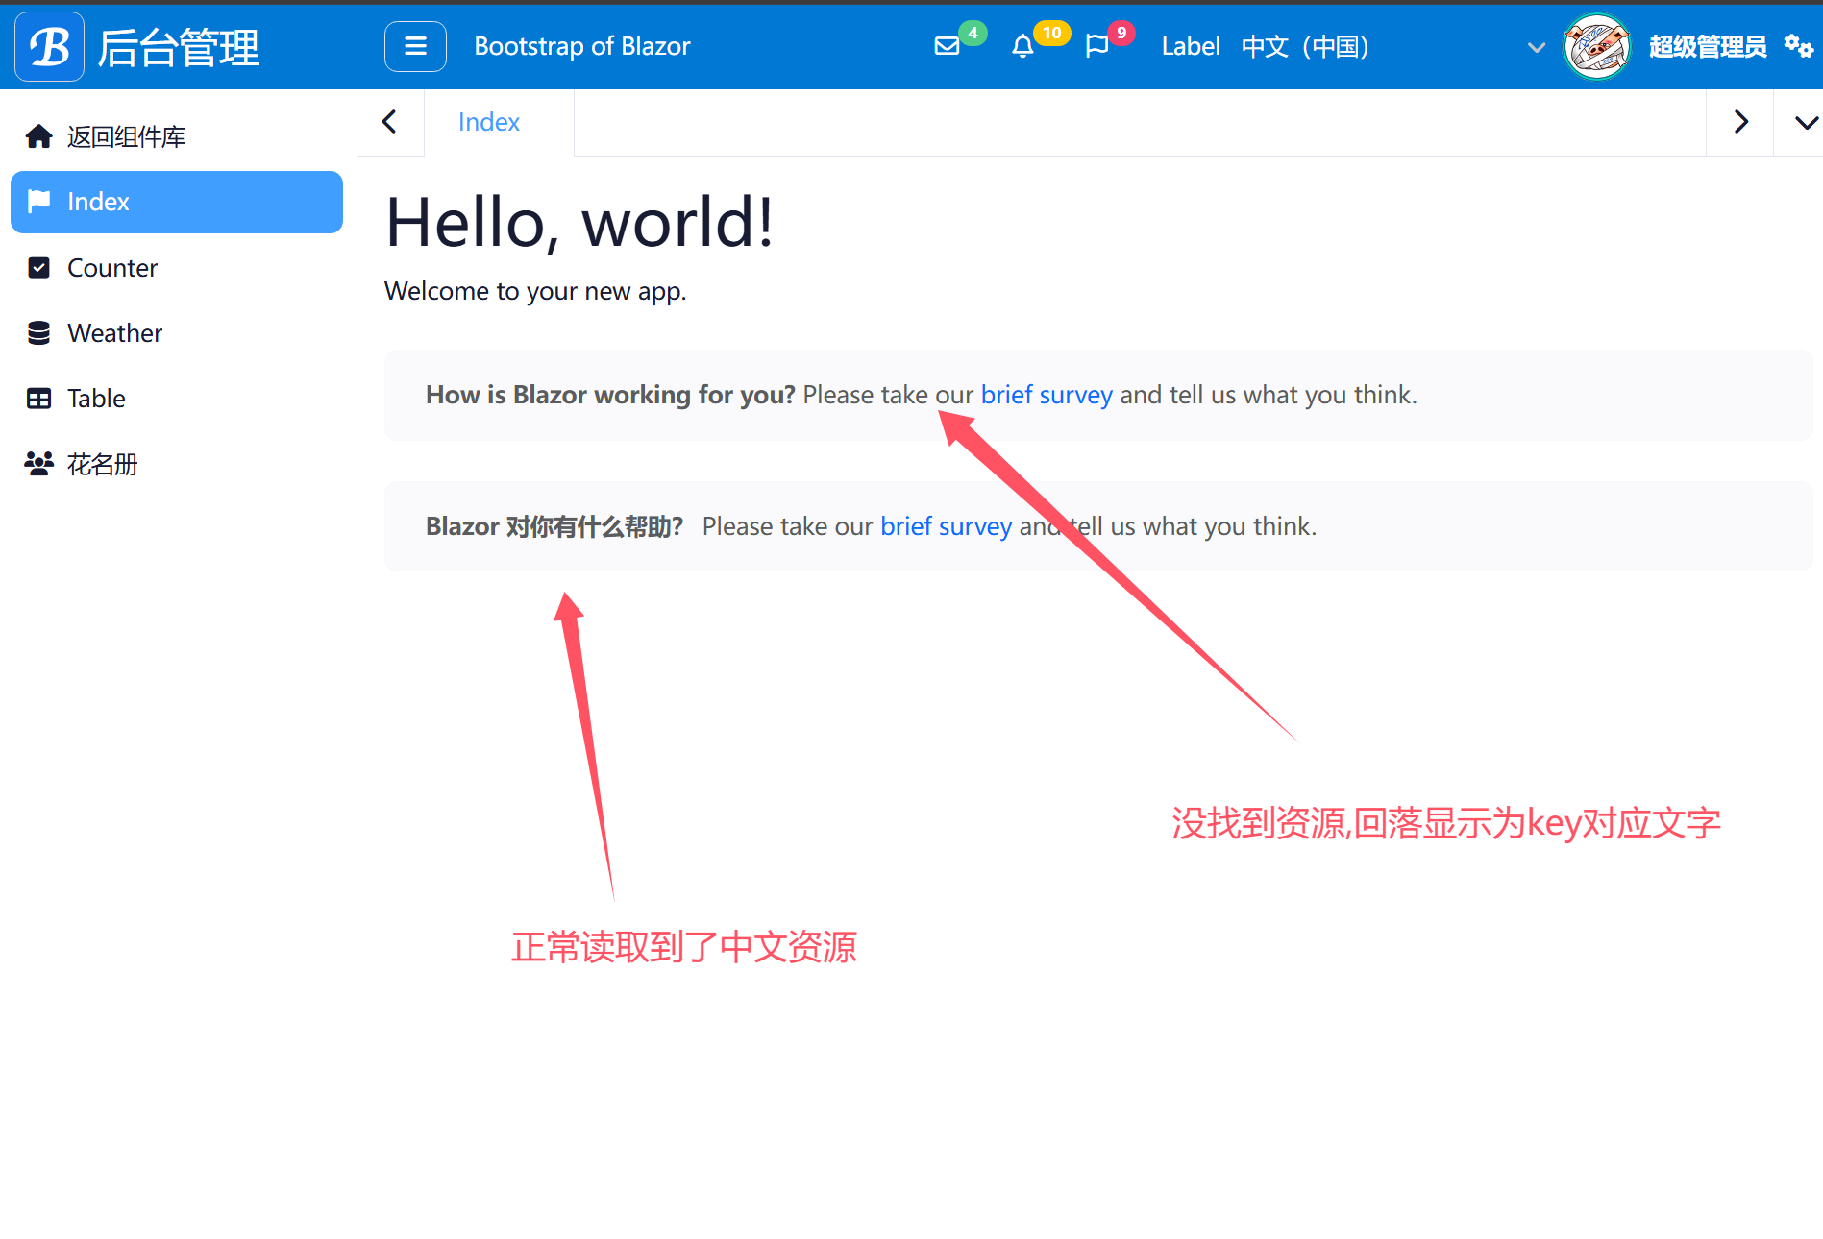
Task: Click the home icon beside 返回组件库
Action: click(x=38, y=136)
